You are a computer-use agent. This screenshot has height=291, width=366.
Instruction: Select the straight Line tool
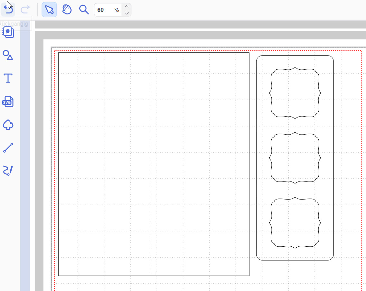(x=8, y=148)
